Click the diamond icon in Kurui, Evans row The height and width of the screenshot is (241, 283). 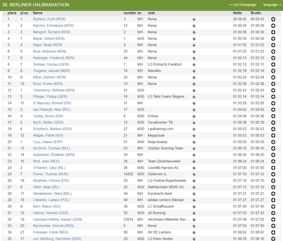pyautogui.click(x=194, y=84)
